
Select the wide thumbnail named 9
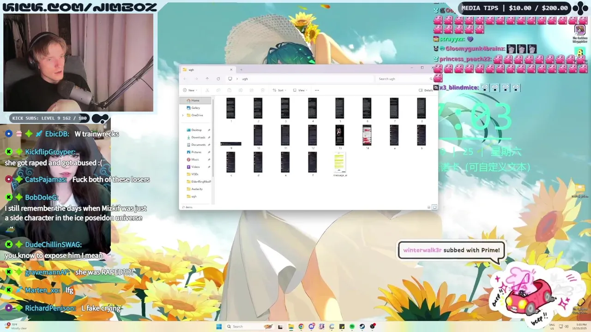point(231,144)
